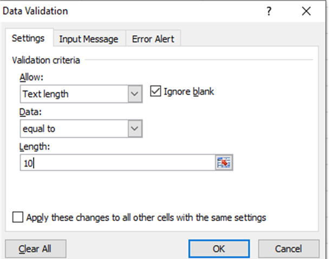Click the Cancel button

pos(288,249)
